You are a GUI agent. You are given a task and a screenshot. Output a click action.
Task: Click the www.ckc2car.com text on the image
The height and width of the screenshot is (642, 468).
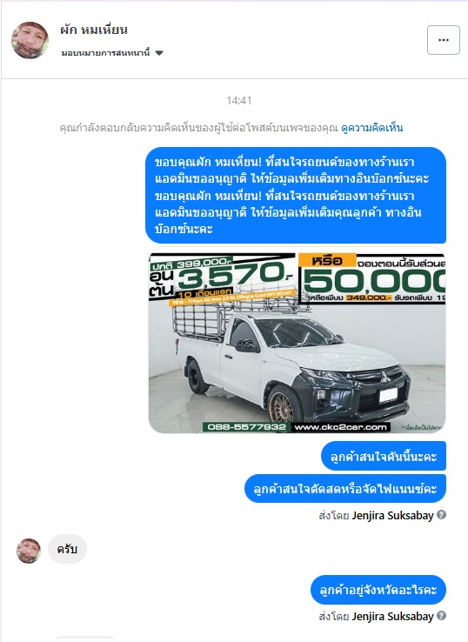pyautogui.click(x=340, y=427)
